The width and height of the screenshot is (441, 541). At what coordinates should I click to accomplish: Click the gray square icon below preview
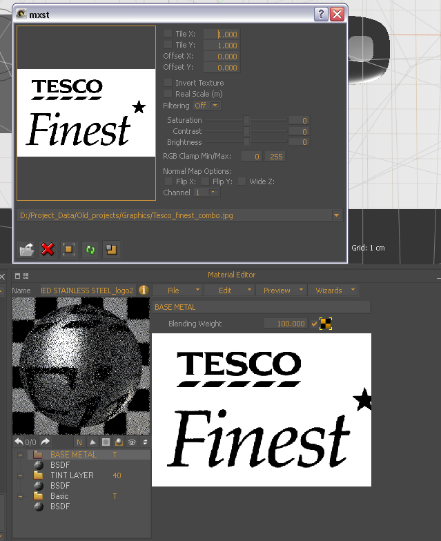[106, 442]
